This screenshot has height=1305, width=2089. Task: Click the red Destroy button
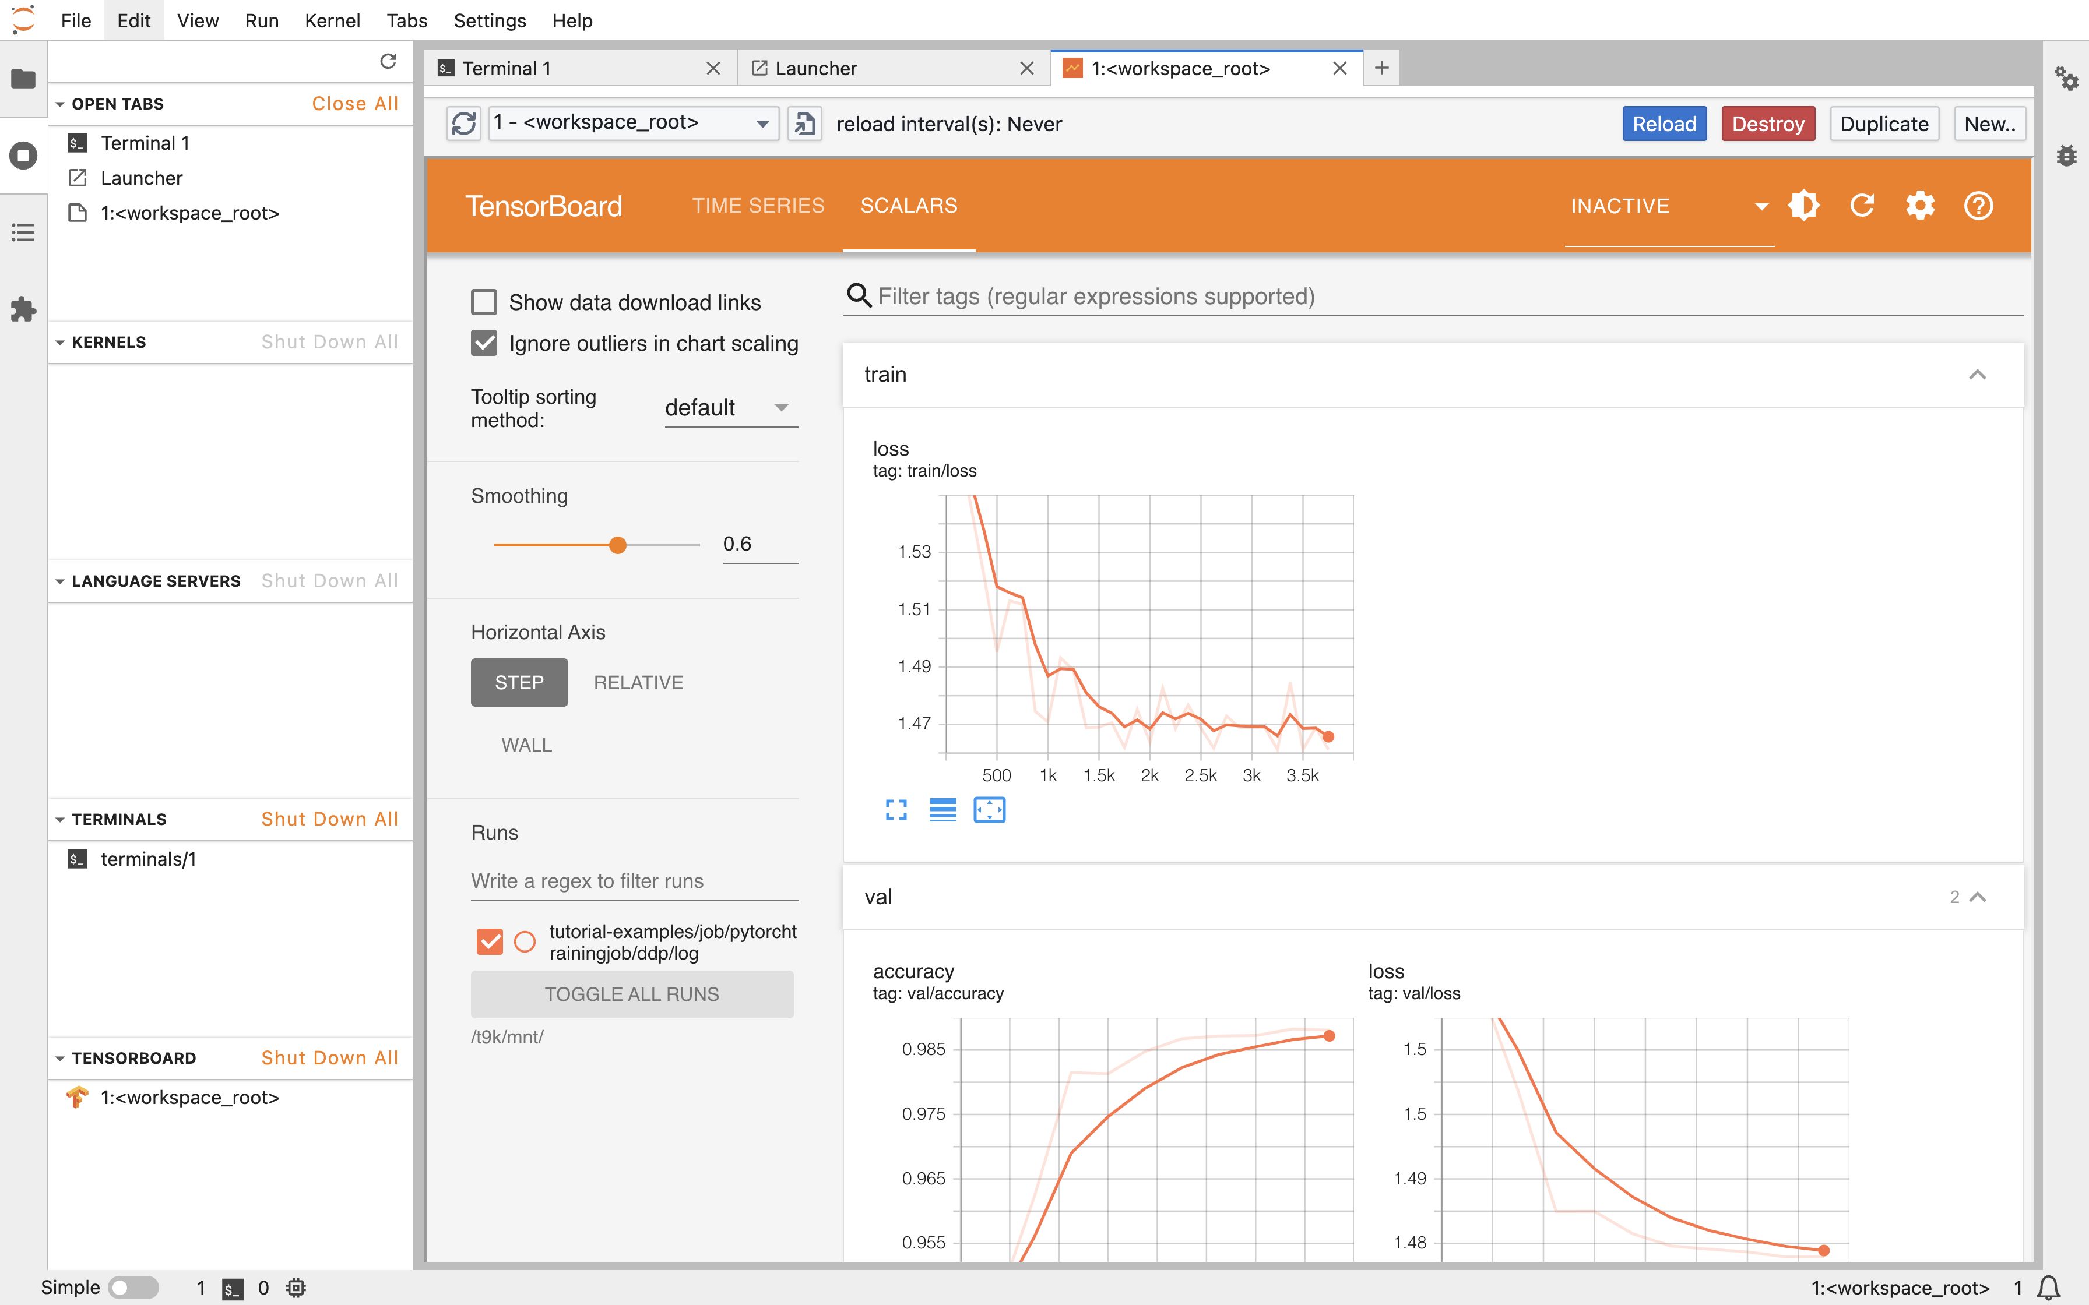(x=1768, y=124)
